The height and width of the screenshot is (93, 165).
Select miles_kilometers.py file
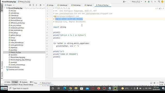point(17,42)
